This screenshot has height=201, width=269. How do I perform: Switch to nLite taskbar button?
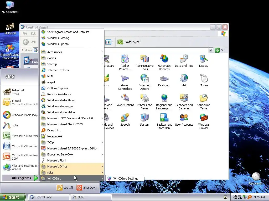91,197
